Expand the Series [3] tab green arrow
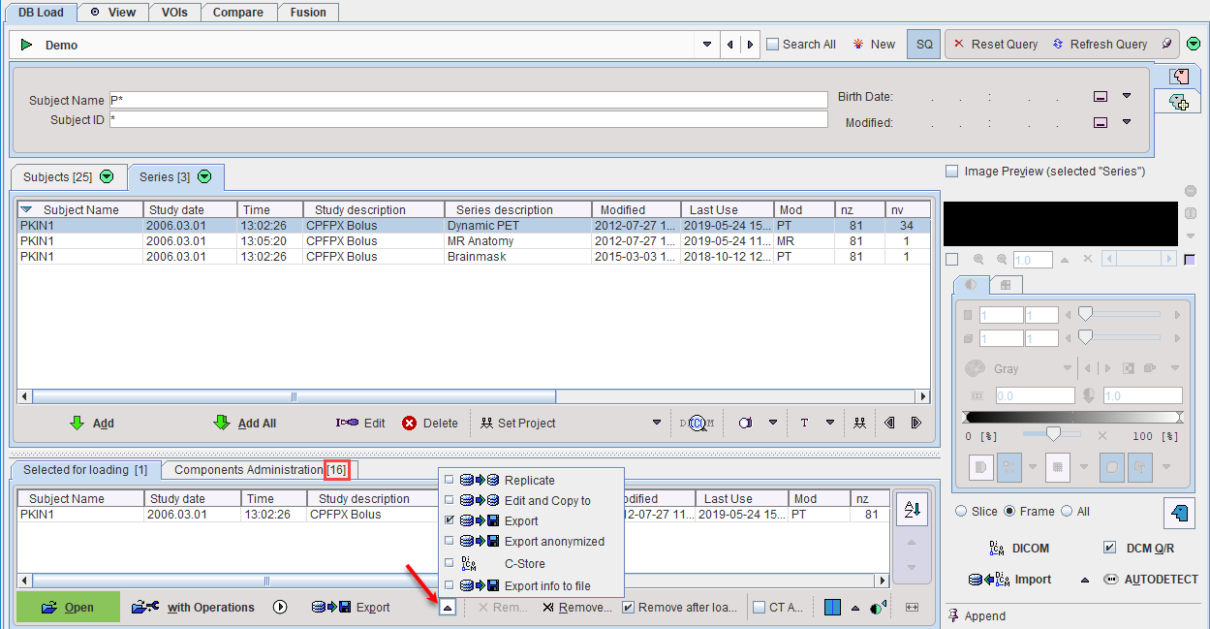Viewport: 1210px width, 629px height. (x=205, y=177)
